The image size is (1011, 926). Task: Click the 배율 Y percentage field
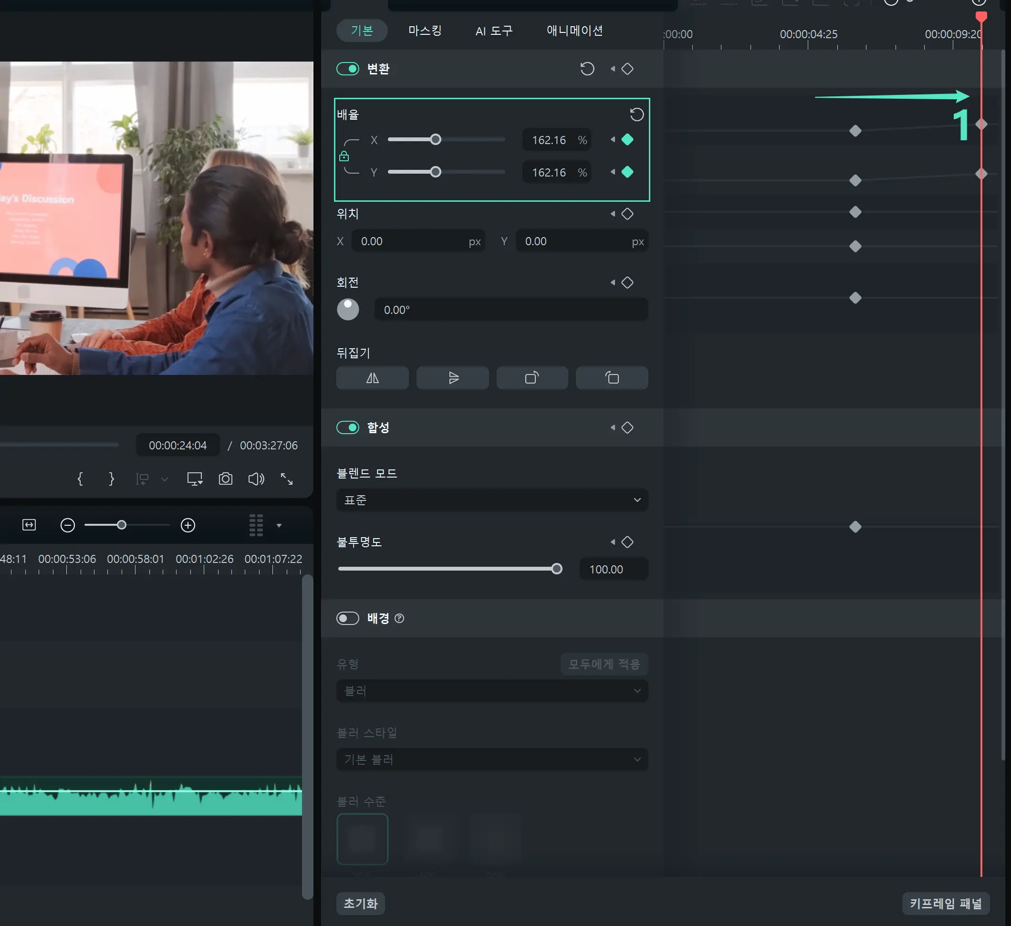[557, 173]
